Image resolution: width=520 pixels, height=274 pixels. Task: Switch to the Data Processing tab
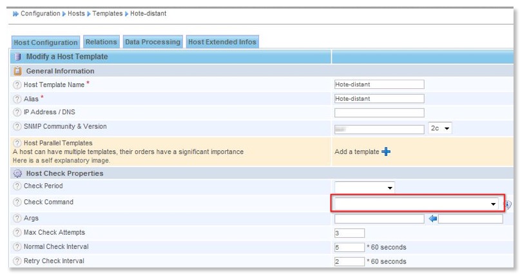(x=152, y=42)
